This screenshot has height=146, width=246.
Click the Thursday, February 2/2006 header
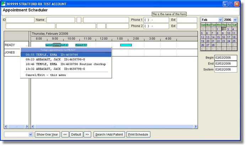50,34
